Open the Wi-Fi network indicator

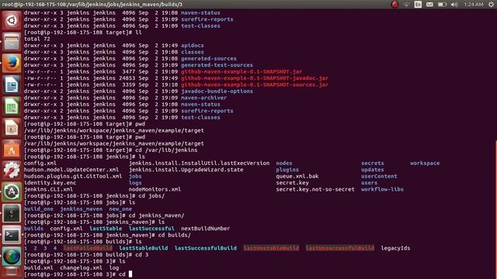(x=406, y=5)
